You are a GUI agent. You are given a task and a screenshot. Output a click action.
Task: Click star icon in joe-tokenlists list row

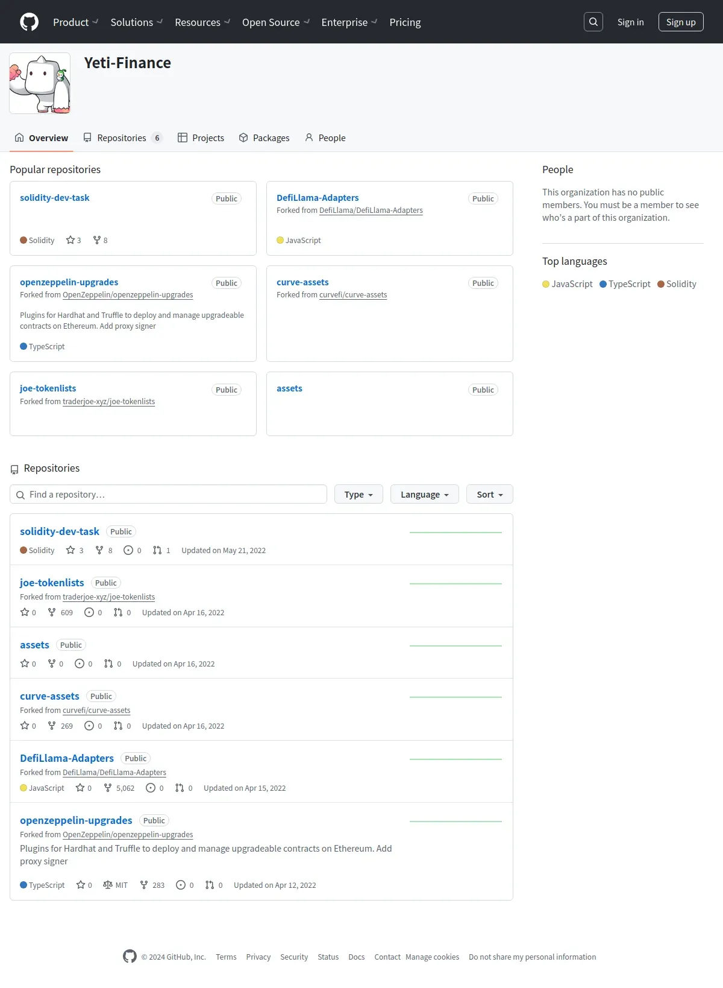[x=25, y=612]
